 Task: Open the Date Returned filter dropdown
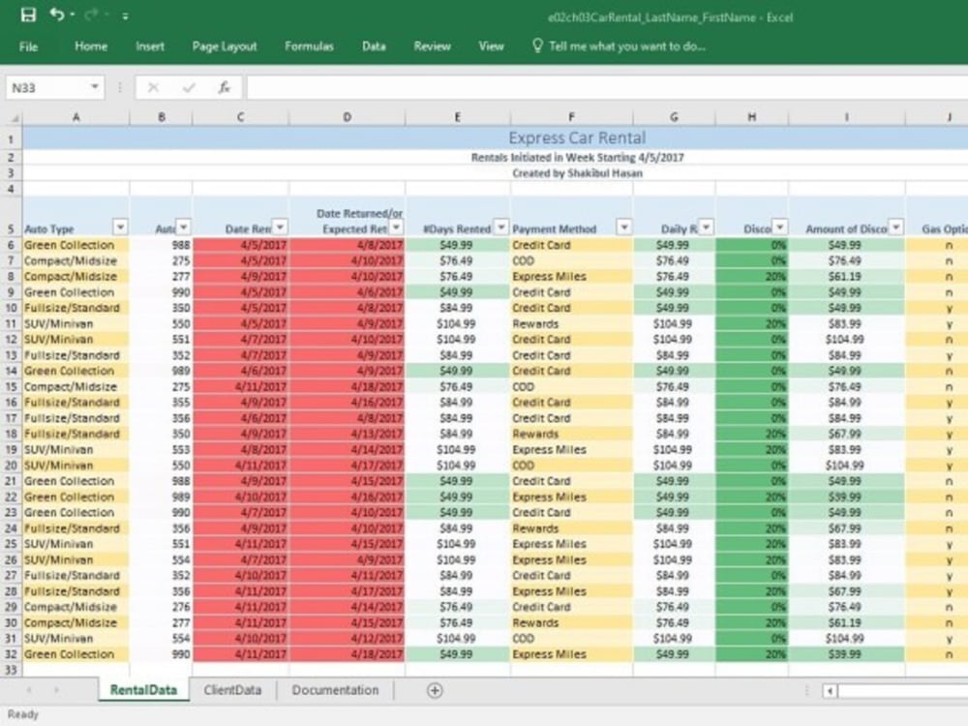(x=397, y=227)
